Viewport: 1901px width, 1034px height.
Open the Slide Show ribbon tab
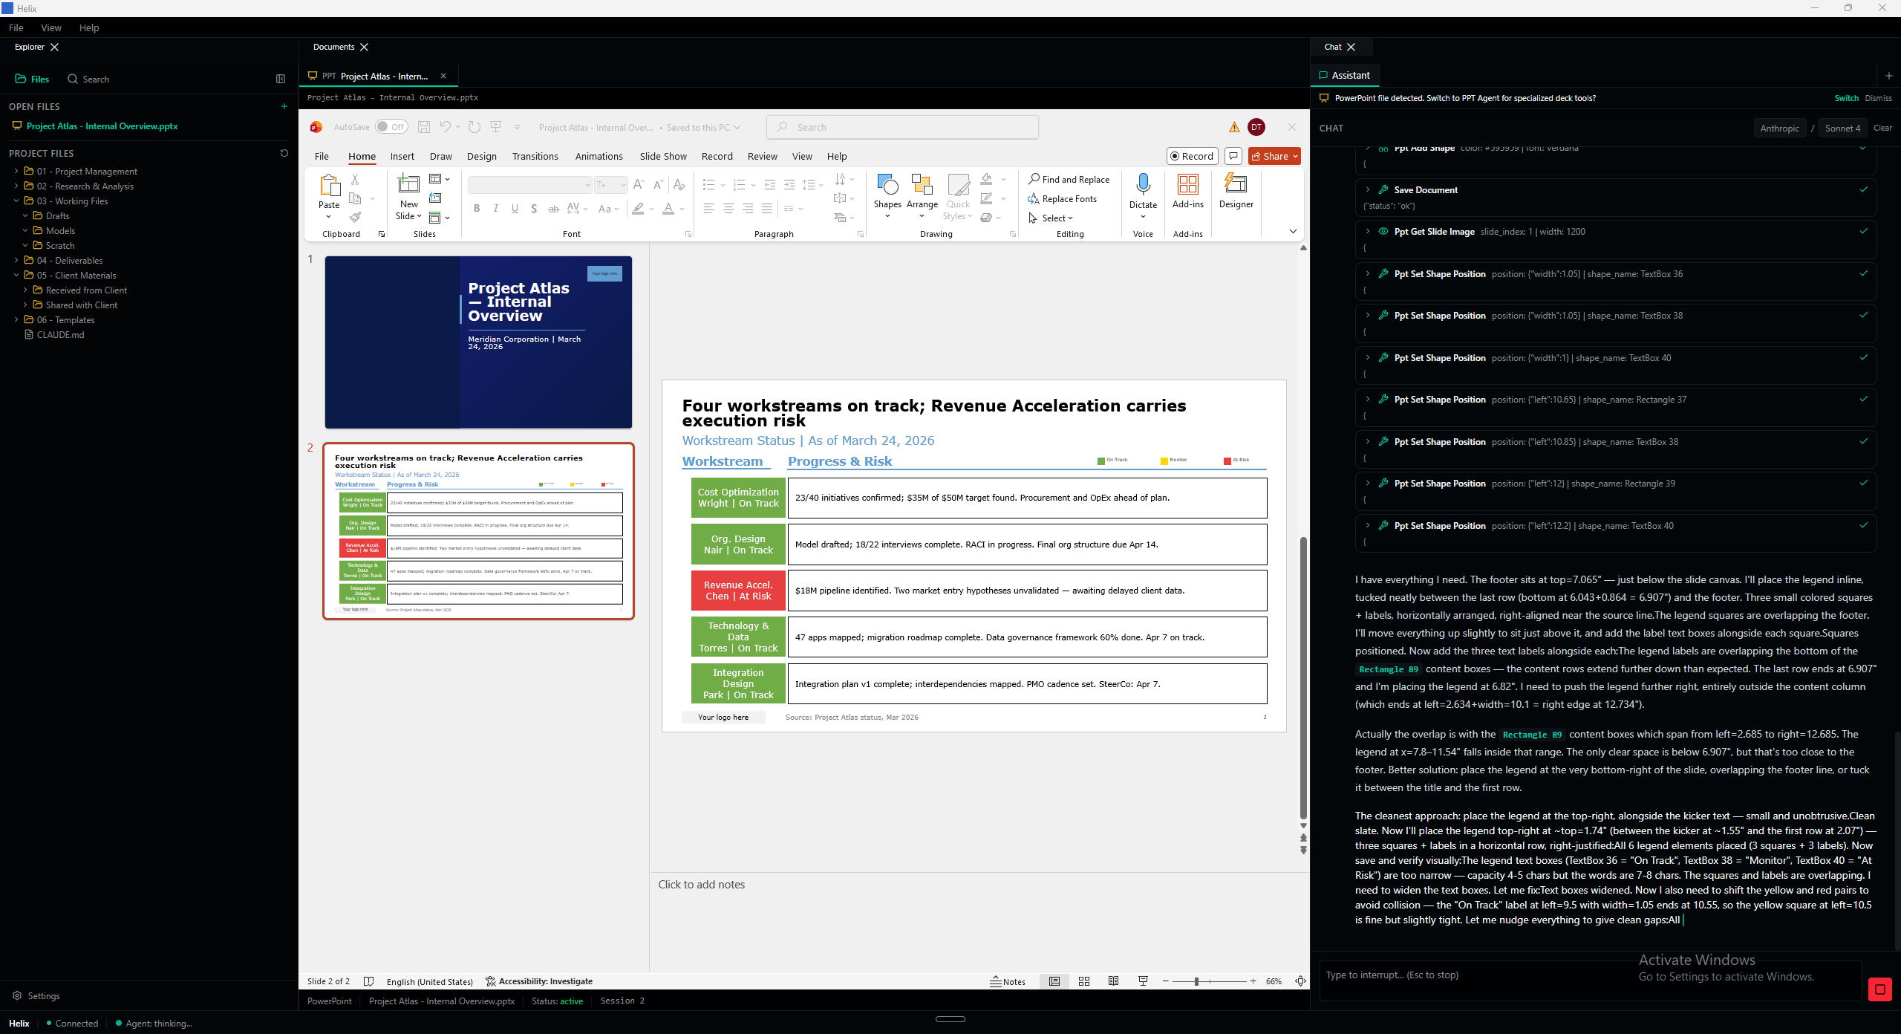(663, 156)
